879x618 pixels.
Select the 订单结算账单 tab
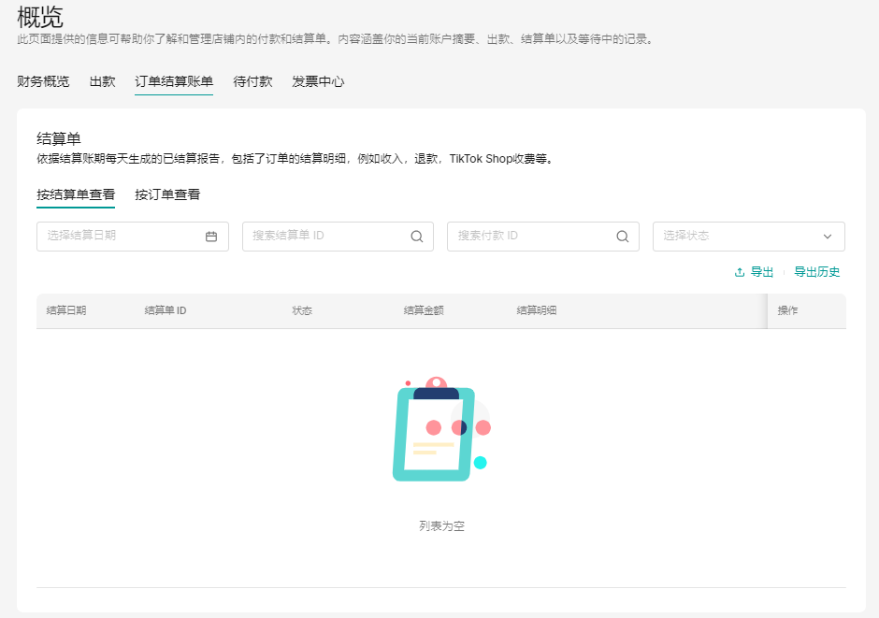174,81
